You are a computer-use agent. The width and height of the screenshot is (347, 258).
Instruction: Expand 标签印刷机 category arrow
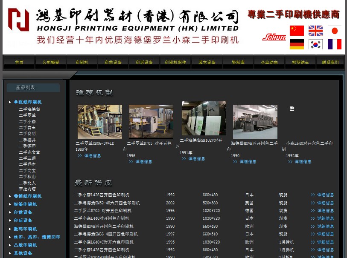click(10, 204)
